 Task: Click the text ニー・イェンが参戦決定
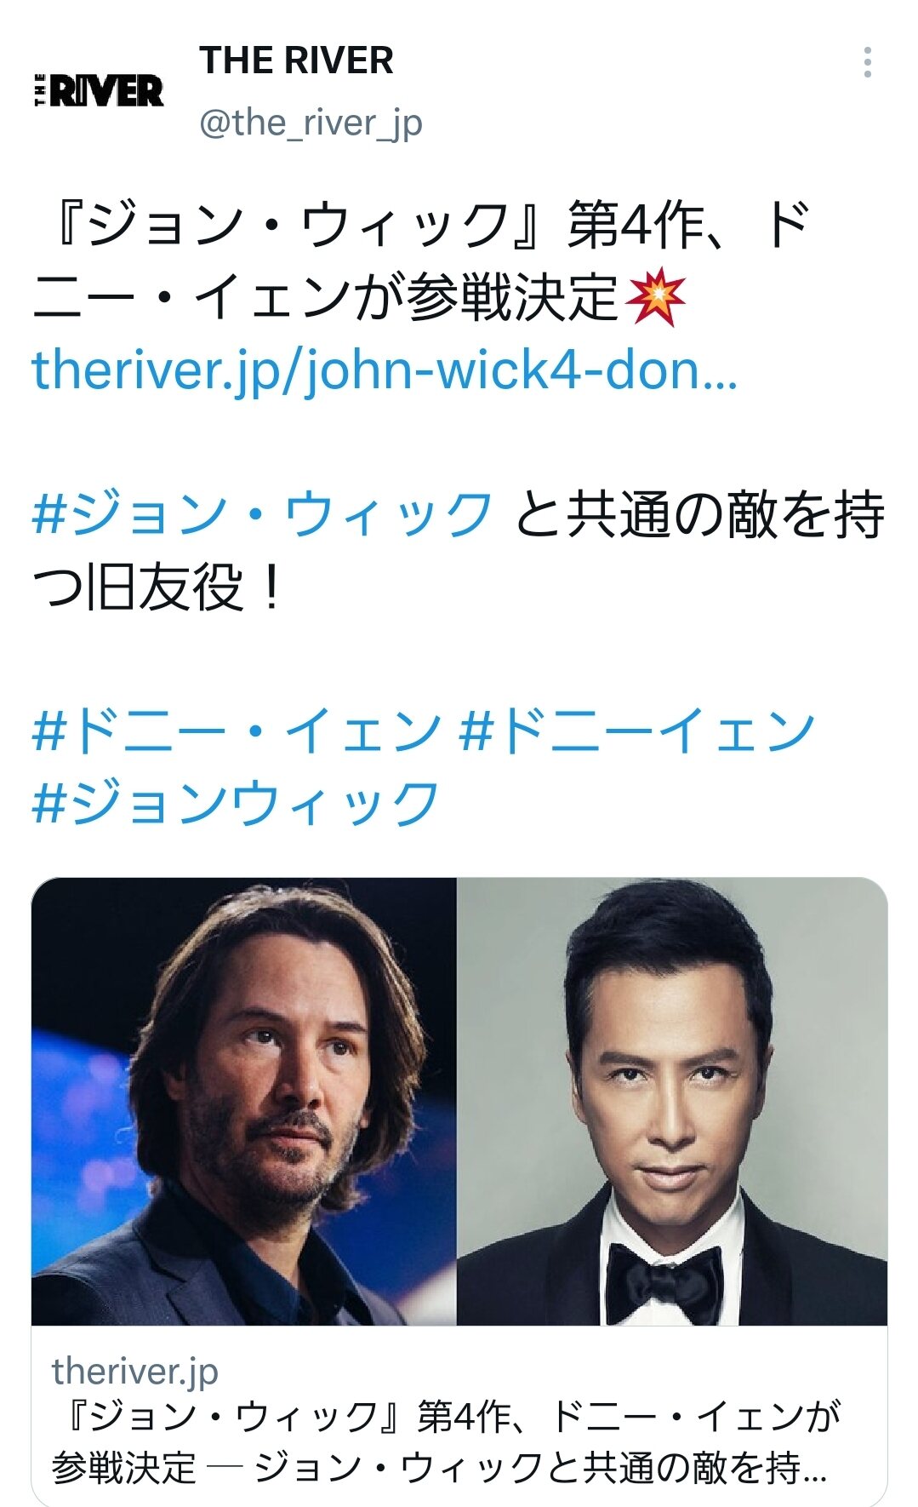click(x=325, y=300)
